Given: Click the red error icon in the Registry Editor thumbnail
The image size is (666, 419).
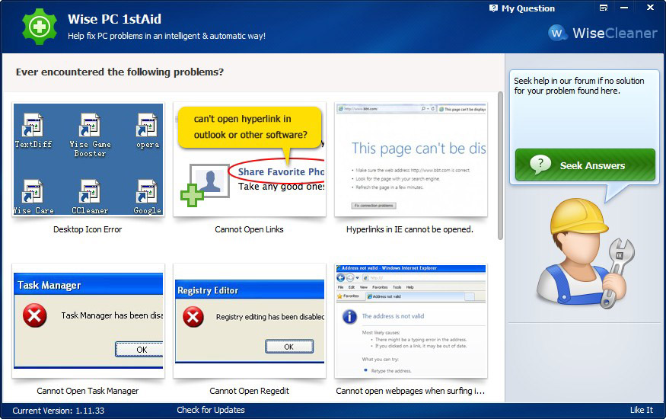Looking at the screenshot, I should [x=193, y=317].
